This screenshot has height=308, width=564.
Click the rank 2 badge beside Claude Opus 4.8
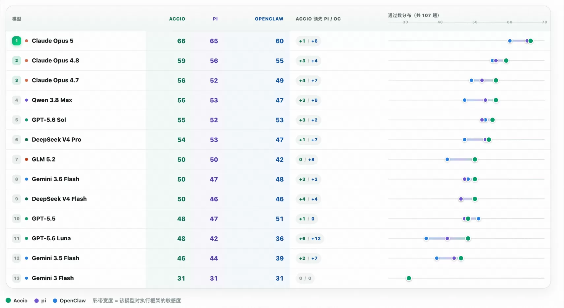[16, 61]
